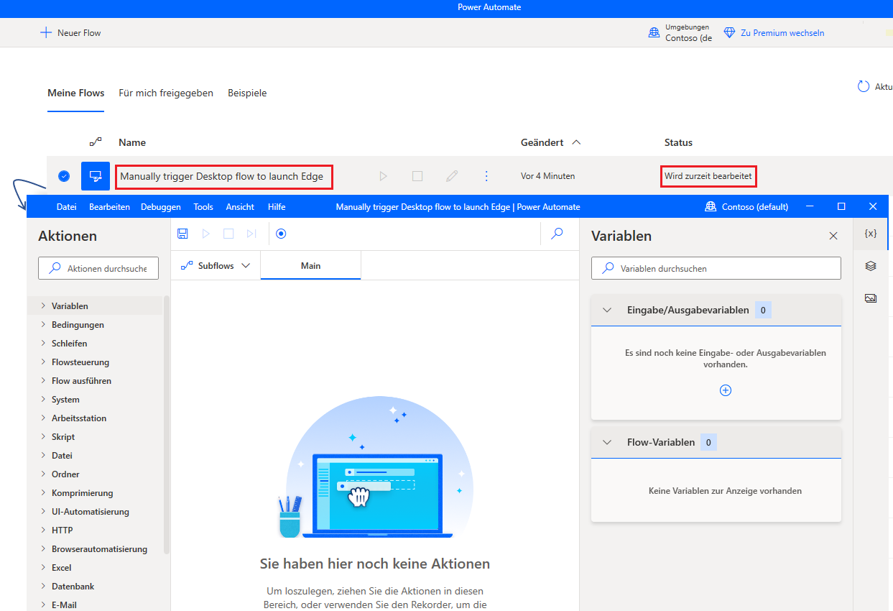This screenshot has height=611, width=893.
Task: Switch to Für mich freigegeben tab
Action: 166,93
